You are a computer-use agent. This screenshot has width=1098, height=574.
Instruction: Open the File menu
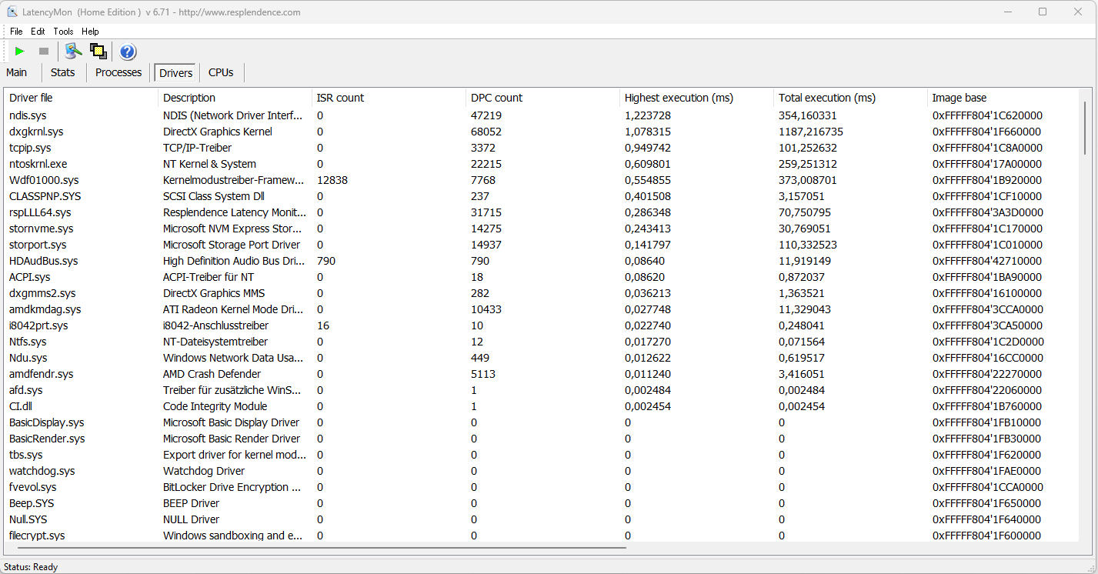tap(16, 32)
